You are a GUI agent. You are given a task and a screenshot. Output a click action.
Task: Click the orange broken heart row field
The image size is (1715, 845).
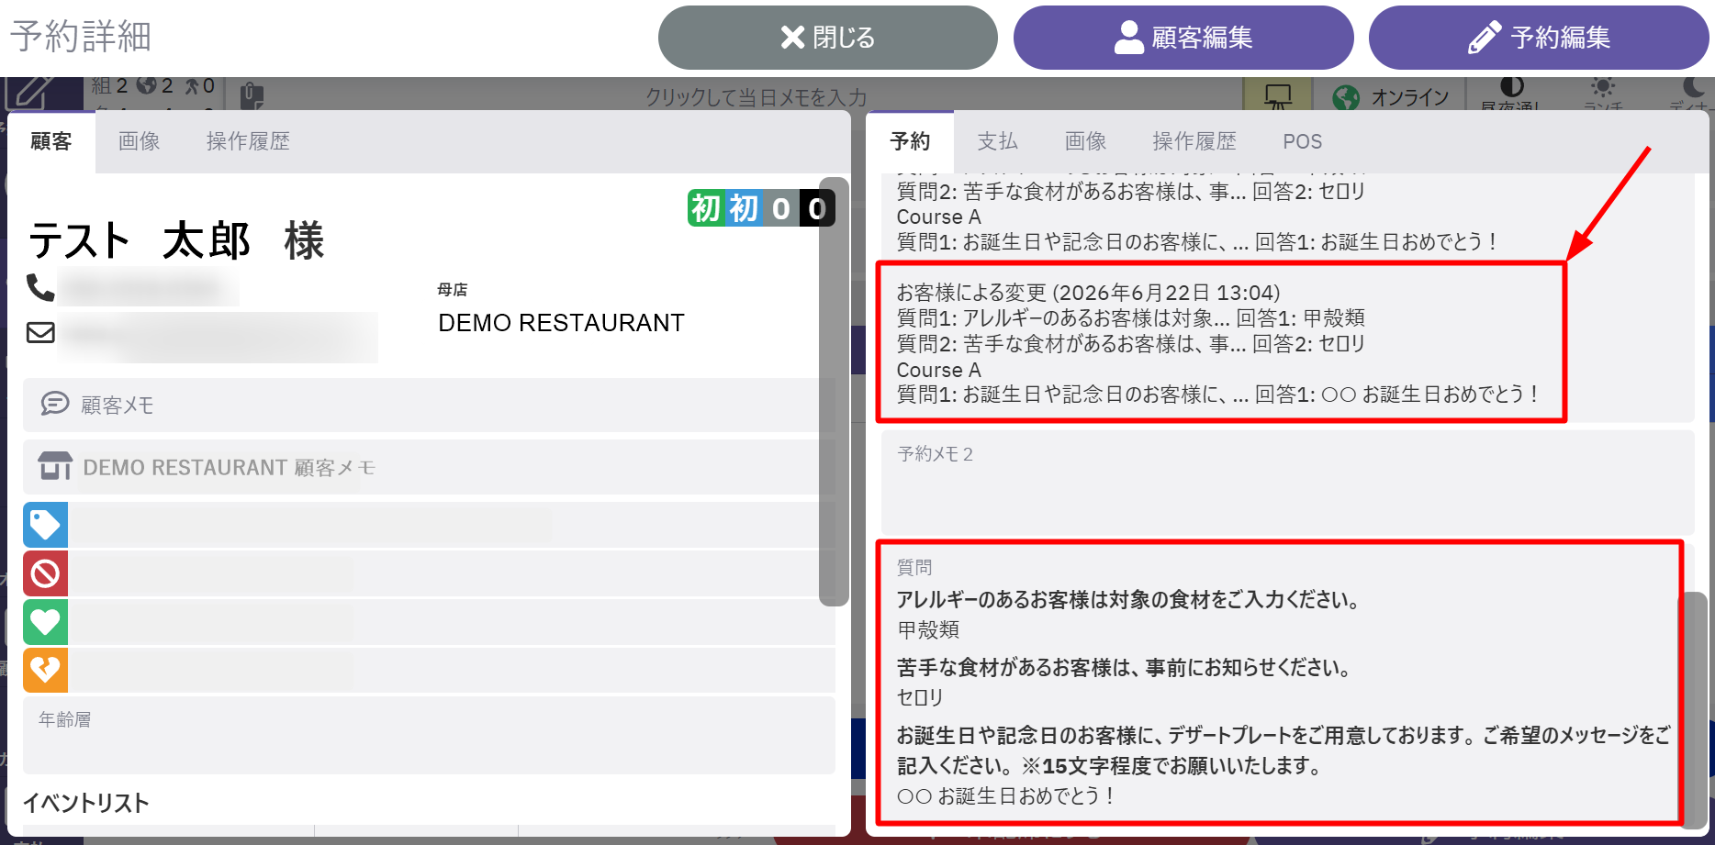tap(452, 671)
